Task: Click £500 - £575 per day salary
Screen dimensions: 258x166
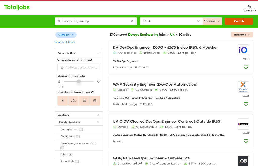Action: [x=179, y=127]
